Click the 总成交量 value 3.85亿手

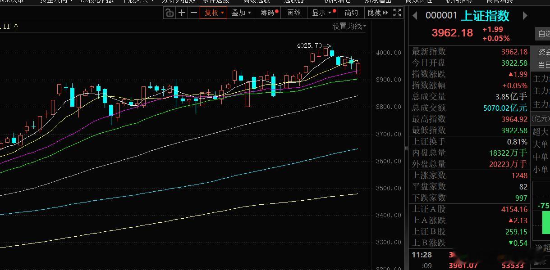pos(511,96)
